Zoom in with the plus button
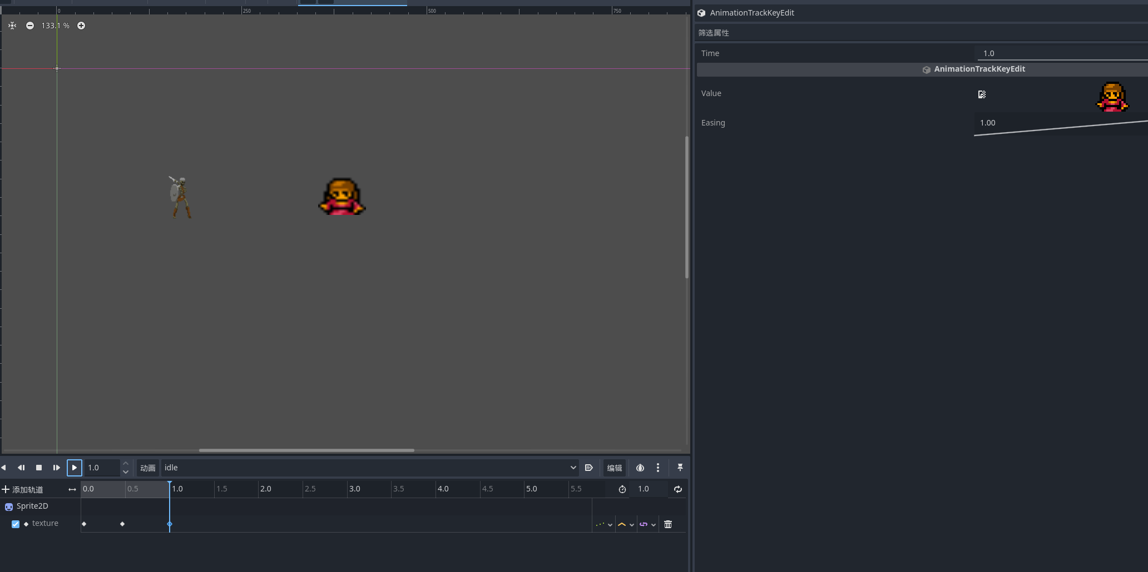1148x572 pixels. 81,26
